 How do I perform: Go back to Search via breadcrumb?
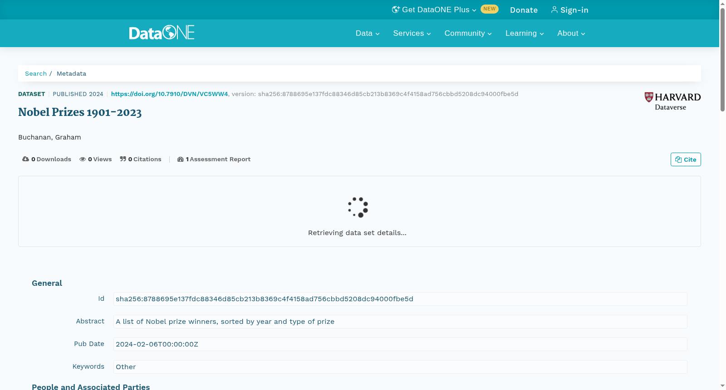pyautogui.click(x=36, y=73)
